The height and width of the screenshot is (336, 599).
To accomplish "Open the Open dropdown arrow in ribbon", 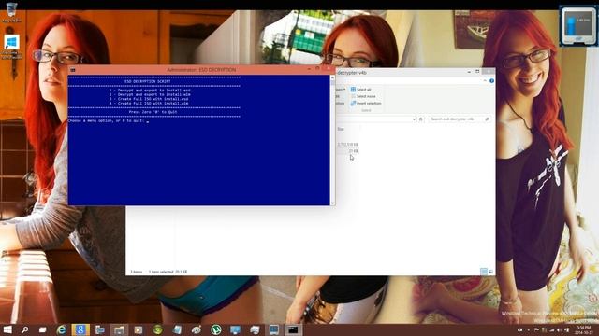I will click(344, 90).
